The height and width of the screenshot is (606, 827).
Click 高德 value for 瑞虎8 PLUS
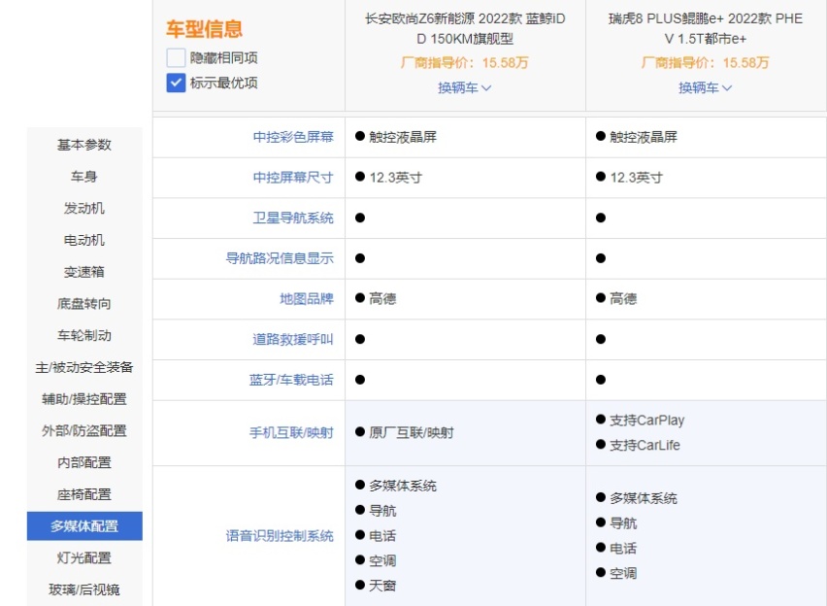[623, 299]
